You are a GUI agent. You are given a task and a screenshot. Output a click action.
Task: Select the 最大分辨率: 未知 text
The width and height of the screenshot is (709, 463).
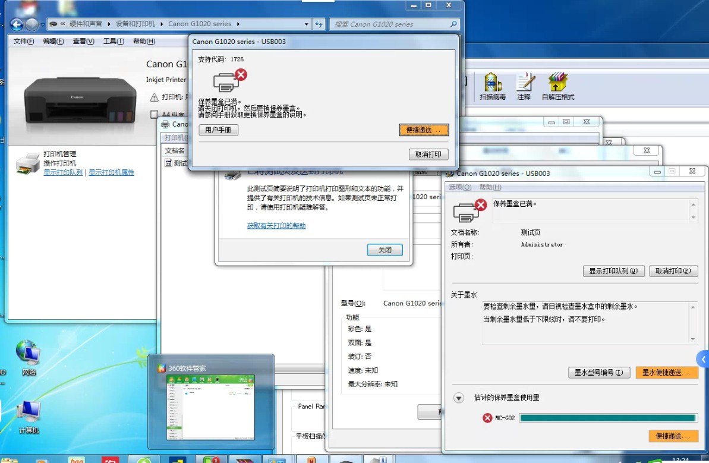coord(373,384)
